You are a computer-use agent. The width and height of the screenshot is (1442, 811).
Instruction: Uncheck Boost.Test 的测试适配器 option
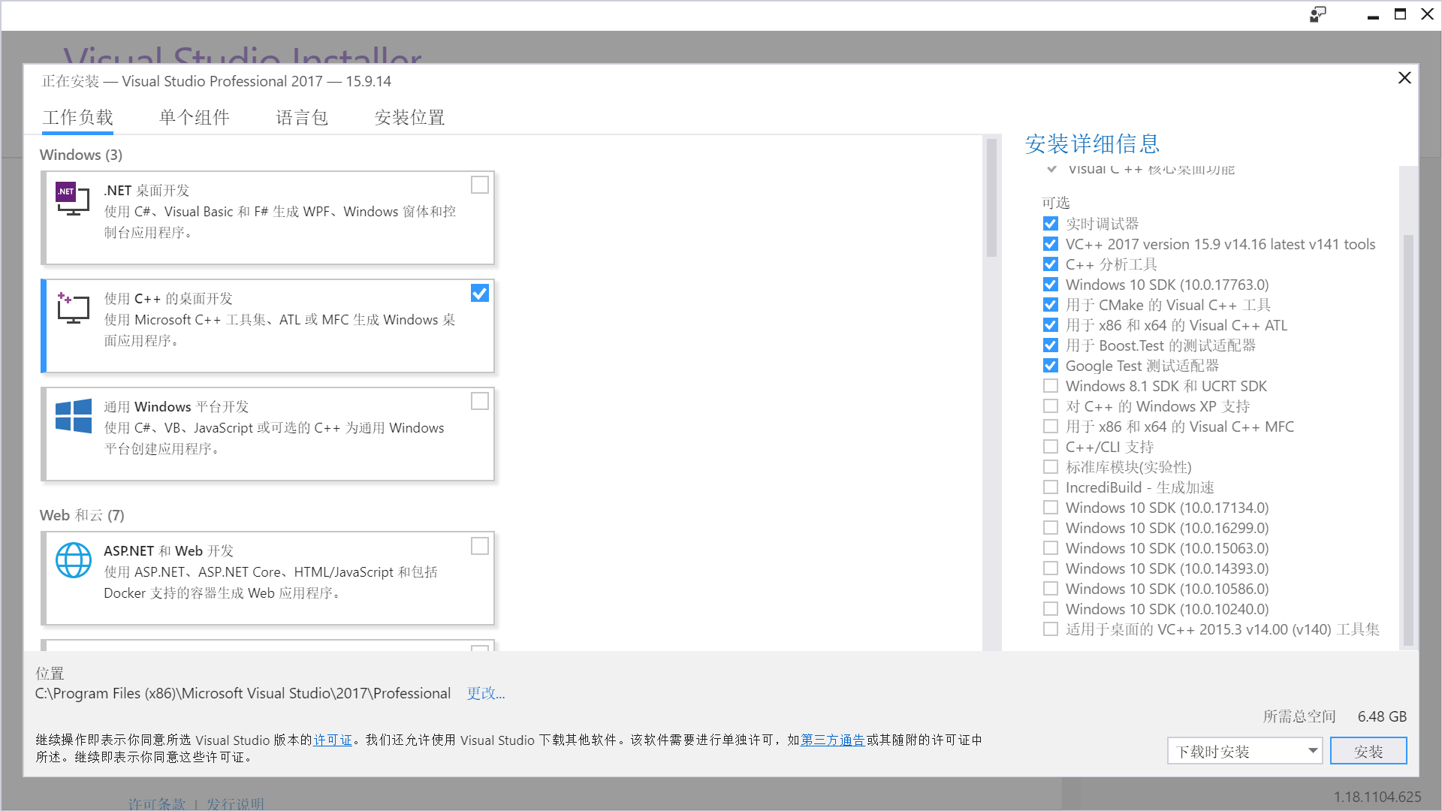pos(1051,345)
